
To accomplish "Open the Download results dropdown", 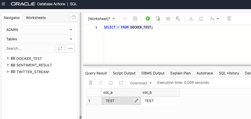I will (141, 83).
